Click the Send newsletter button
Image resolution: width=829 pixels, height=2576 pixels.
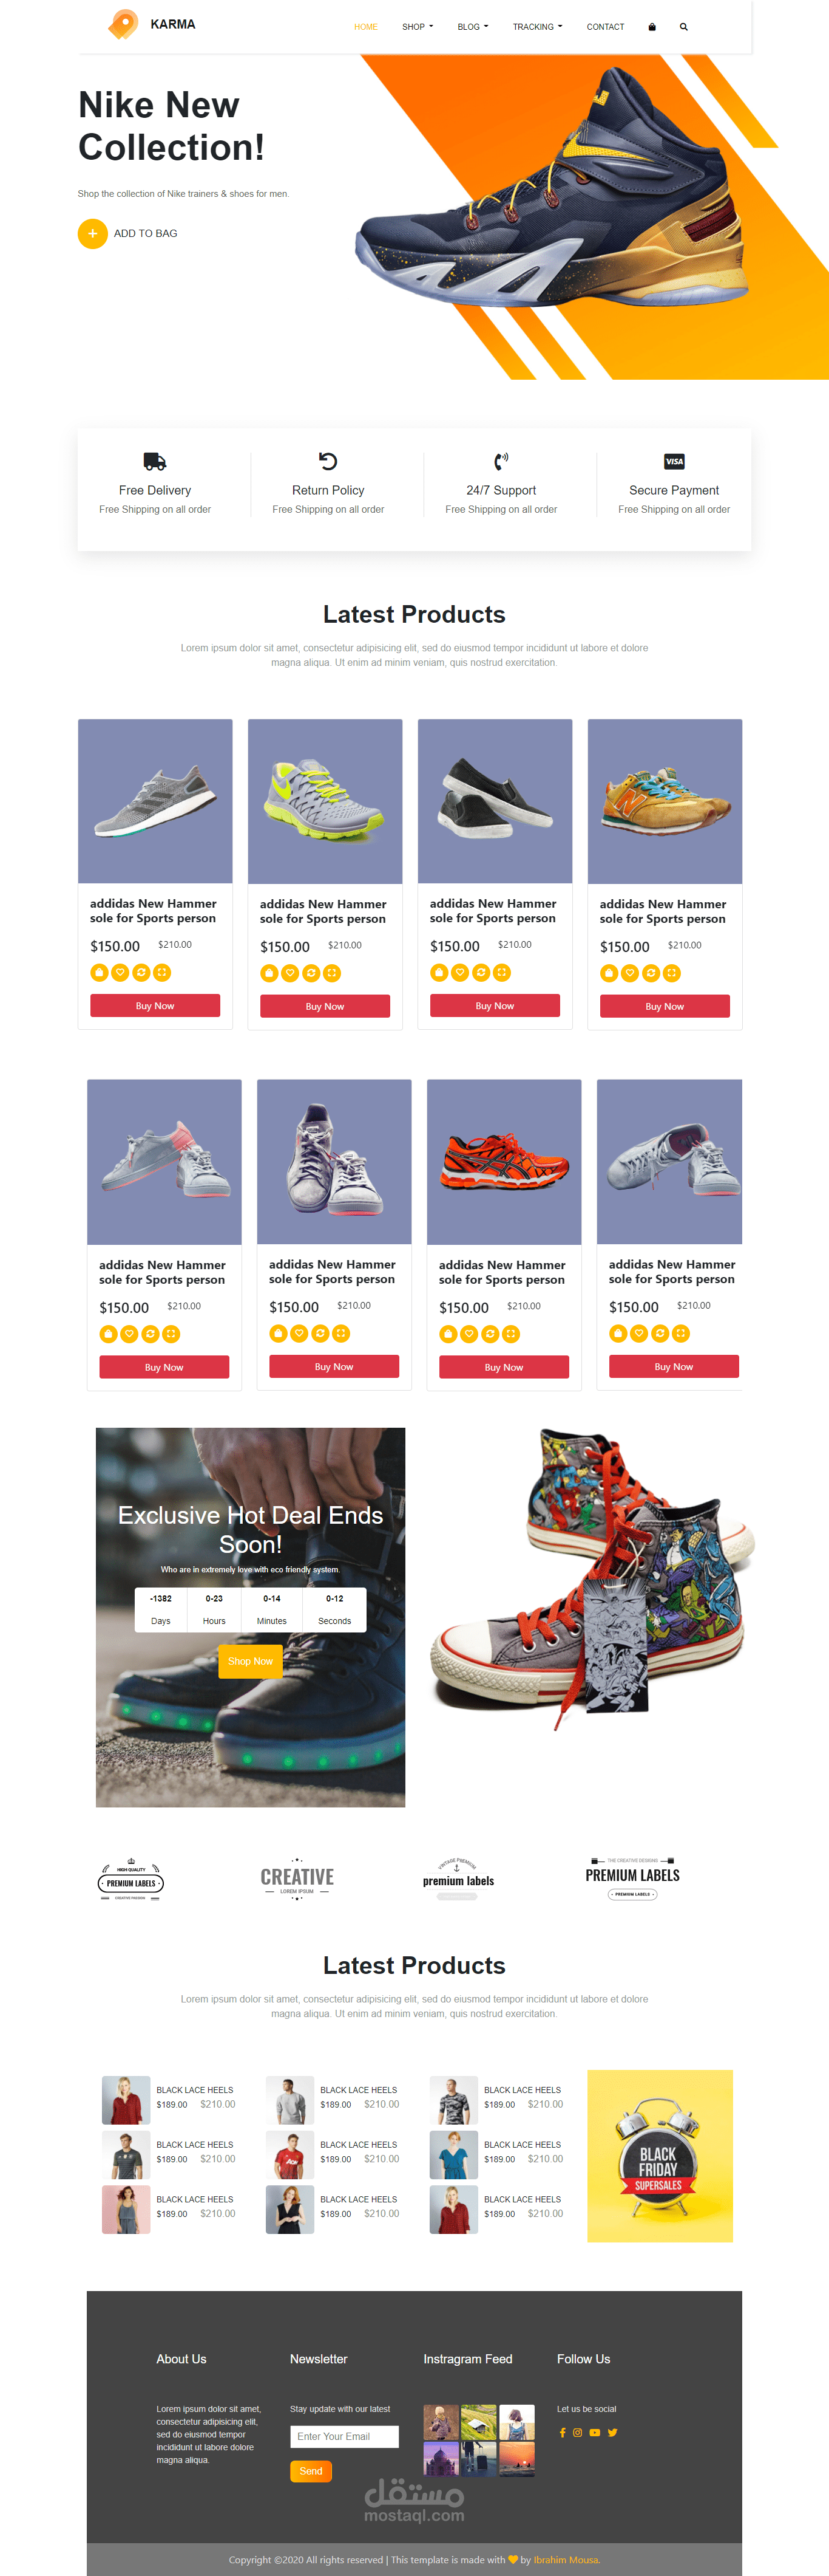(311, 2471)
